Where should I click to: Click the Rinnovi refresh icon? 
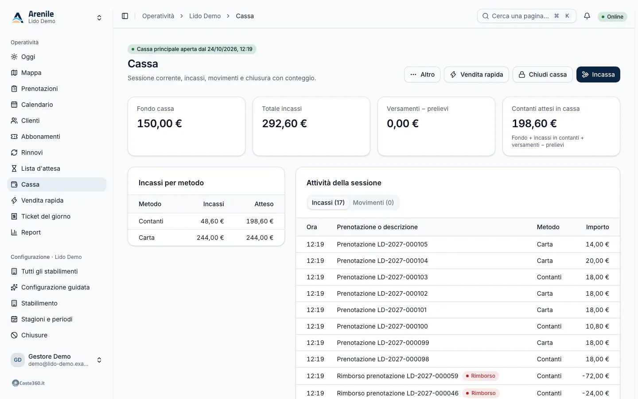14,153
